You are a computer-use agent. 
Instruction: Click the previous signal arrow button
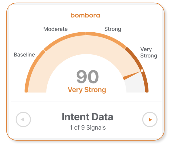point(23,119)
